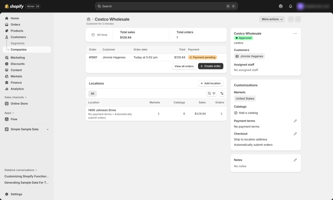Edit payment terms with pencil icon
The image size is (333, 200).
[295, 121]
